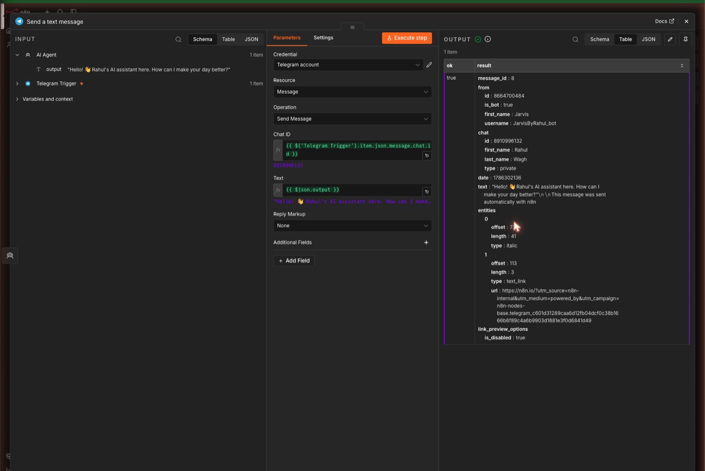Image resolution: width=705 pixels, height=471 pixels.
Task: Click the lightning bolt beside Telegram Trigger
Action: (x=82, y=84)
